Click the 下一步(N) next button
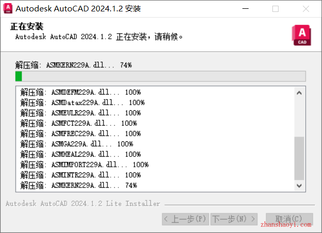 234,219
